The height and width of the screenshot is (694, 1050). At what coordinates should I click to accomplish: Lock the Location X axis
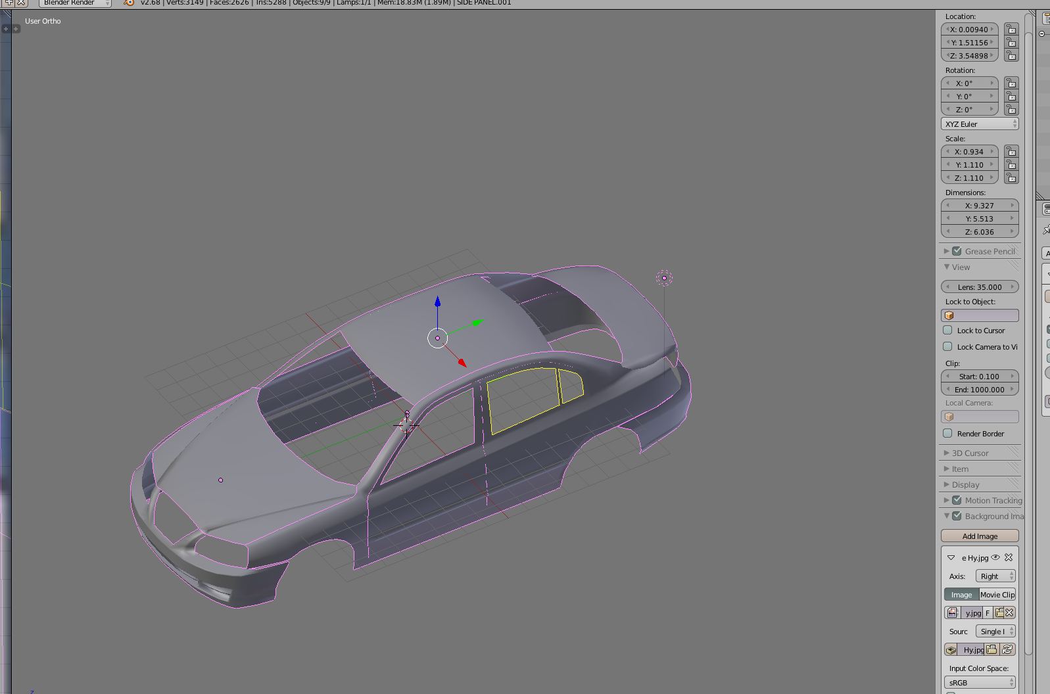(1011, 30)
